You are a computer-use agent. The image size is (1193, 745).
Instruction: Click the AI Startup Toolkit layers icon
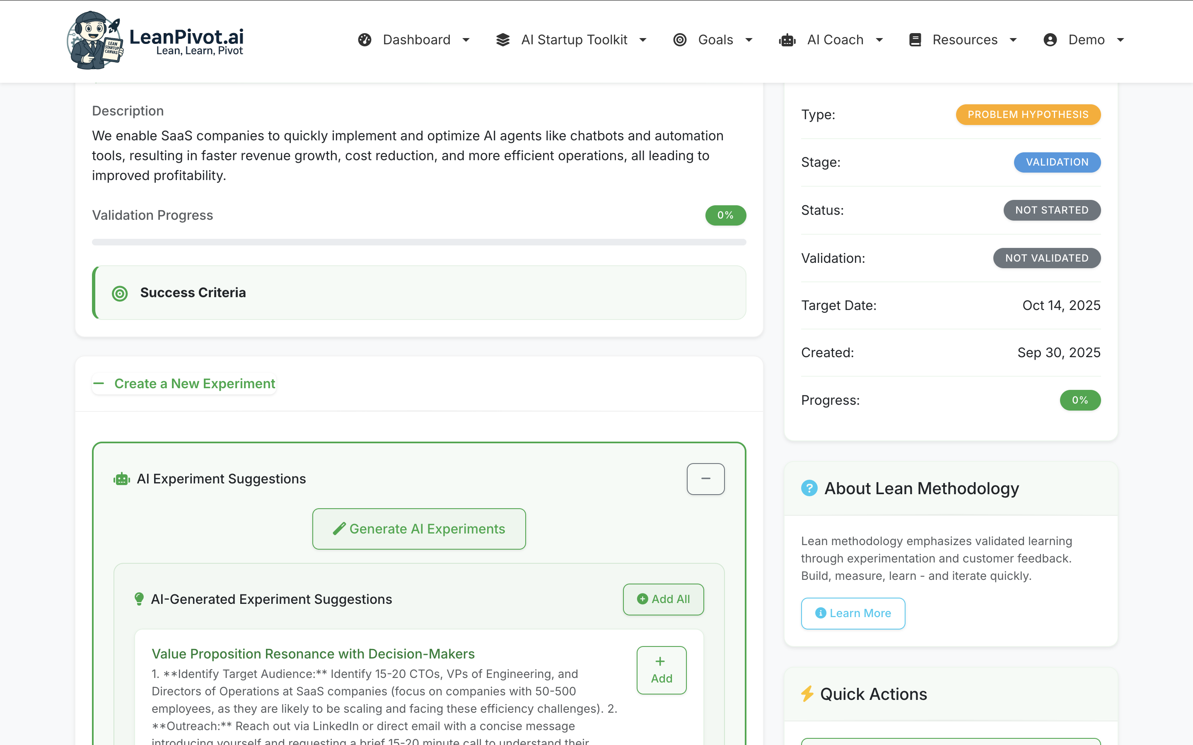click(x=503, y=39)
